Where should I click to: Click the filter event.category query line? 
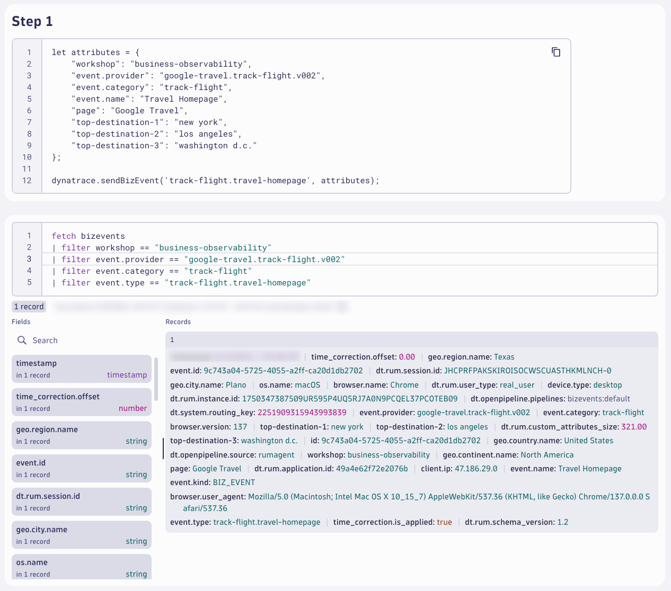(152, 271)
